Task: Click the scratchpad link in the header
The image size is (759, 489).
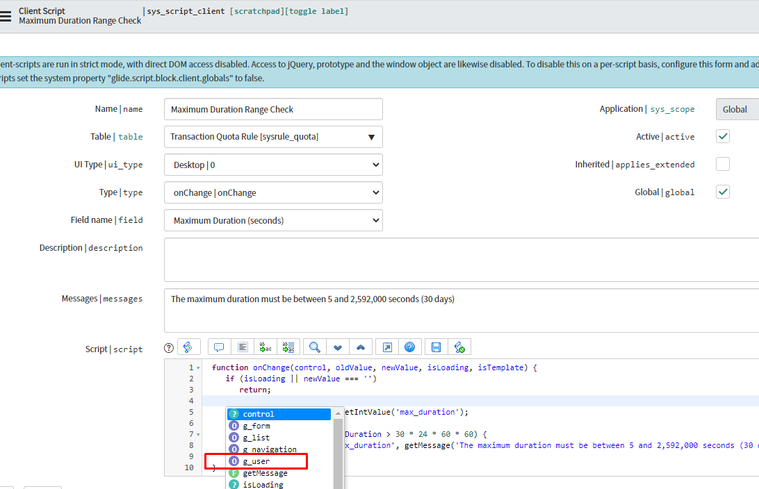Action: coord(256,11)
